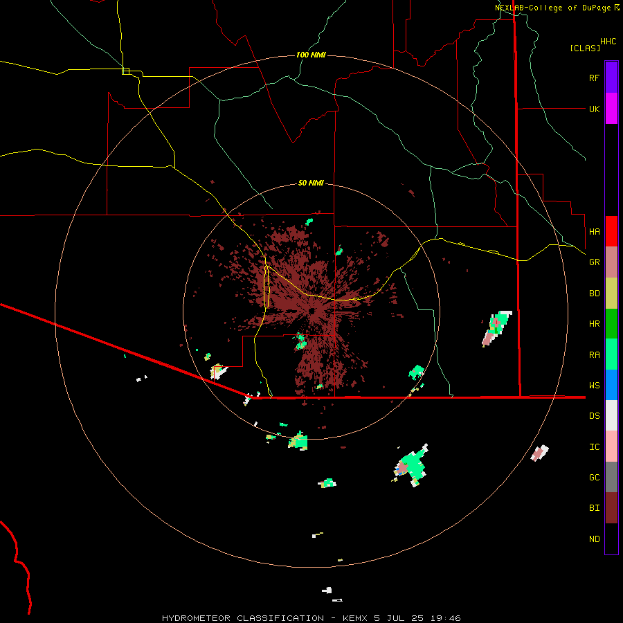The image size is (623, 623).
Task: Click the HA legend label
Action: click(x=594, y=232)
